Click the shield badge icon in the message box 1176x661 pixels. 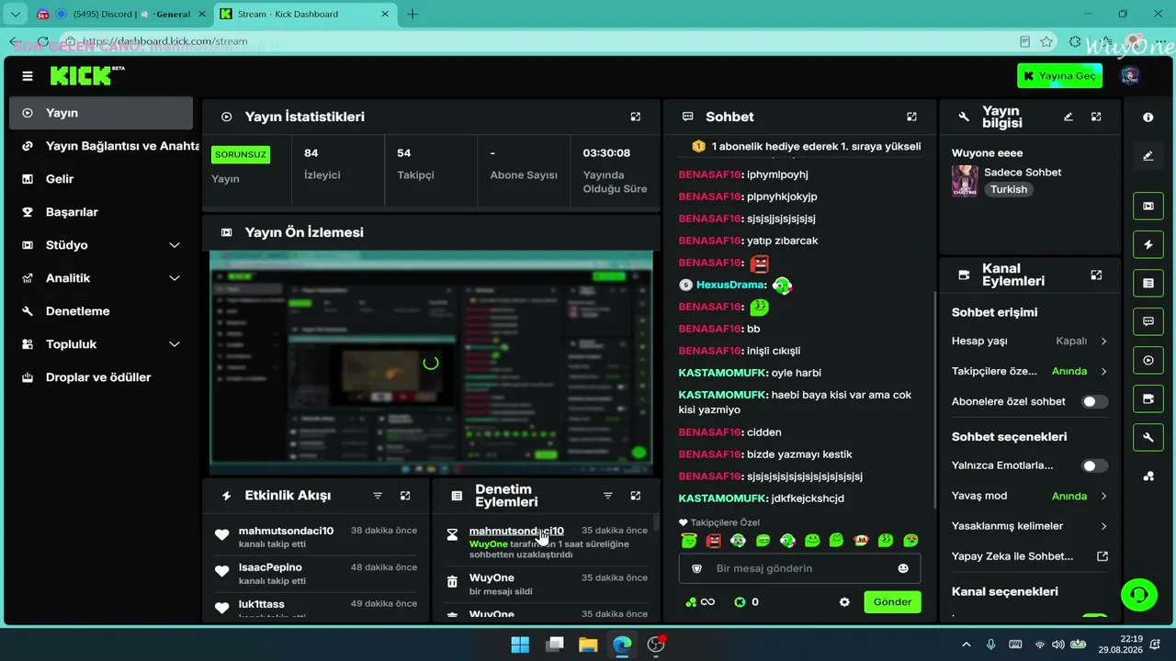pos(696,568)
